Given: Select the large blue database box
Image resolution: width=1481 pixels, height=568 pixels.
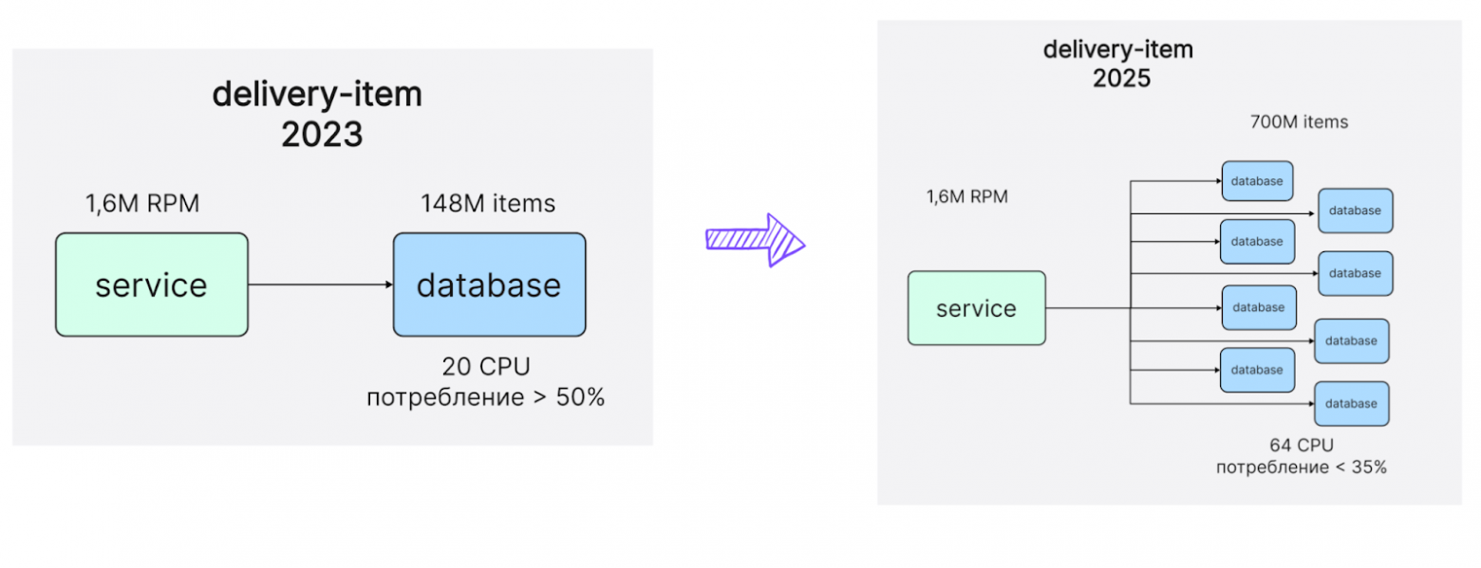Looking at the screenshot, I should tap(489, 284).
